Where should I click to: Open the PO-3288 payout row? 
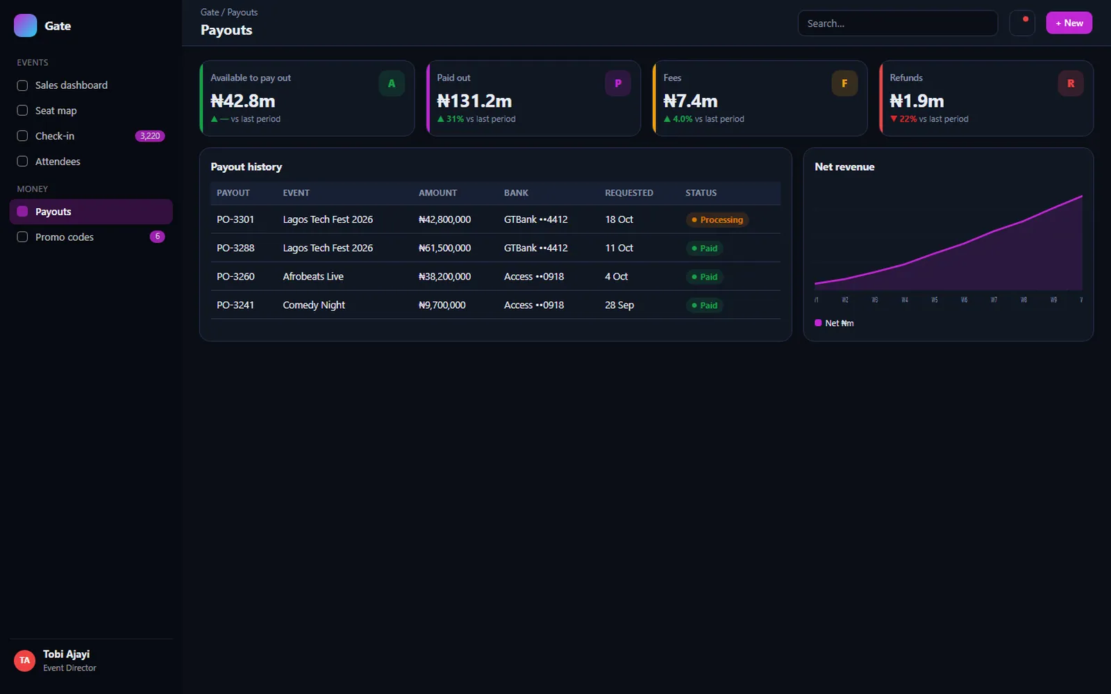pyautogui.click(x=495, y=248)
